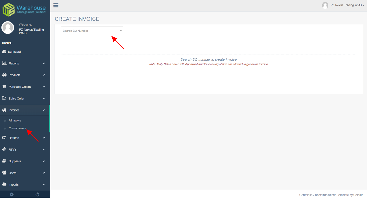Expand the PZ Nexus Trading WMS account menu
The height and width of the screenshot is (198, 369).
[x=343, y=5]
